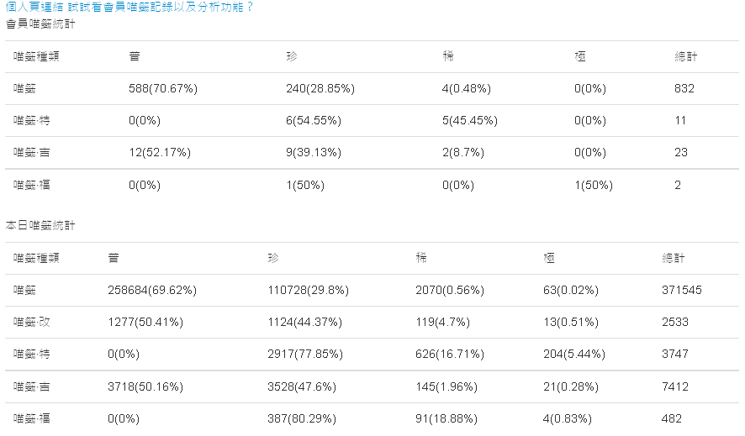This screenshot has height=436, width=745.
Task: Click the 258684(69.62%) cell in today's table
Action: pyautogui.click(x=152, y=290)
